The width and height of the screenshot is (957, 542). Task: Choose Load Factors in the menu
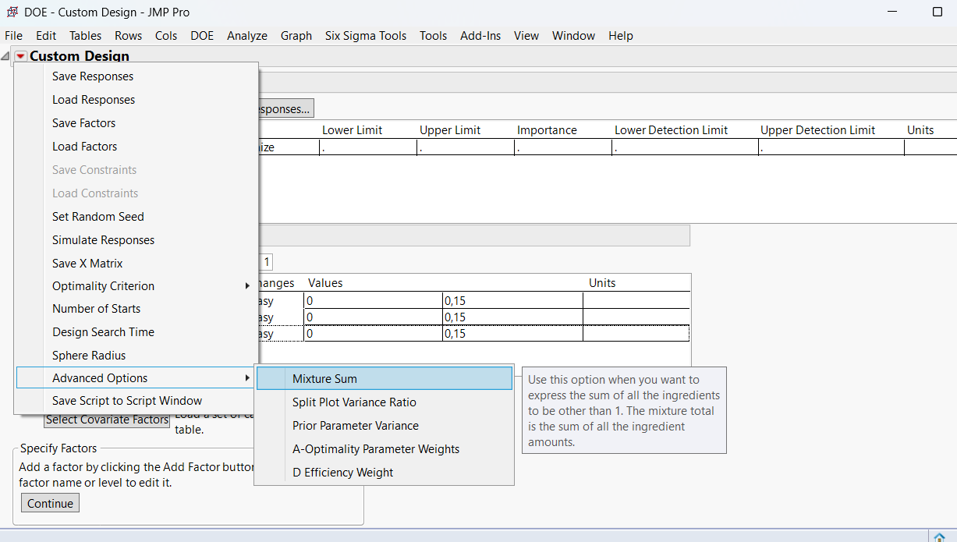click(x=84, y=147)
